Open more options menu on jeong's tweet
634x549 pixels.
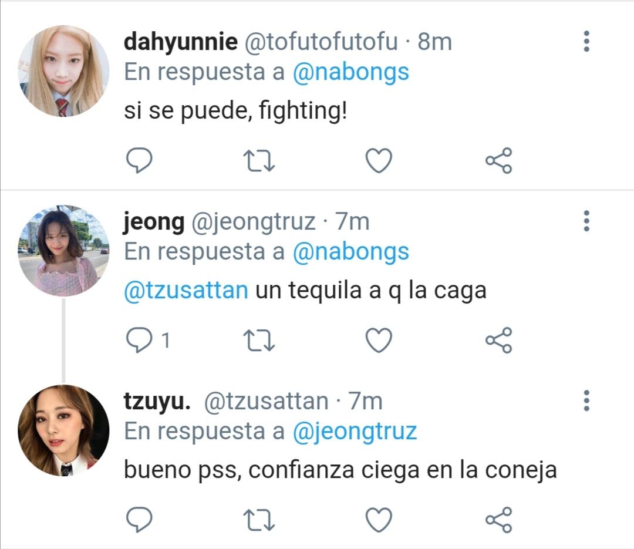tap(586, 221)
